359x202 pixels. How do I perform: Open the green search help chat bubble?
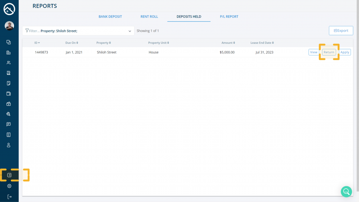pyautogui.click(x=346, y=191)
